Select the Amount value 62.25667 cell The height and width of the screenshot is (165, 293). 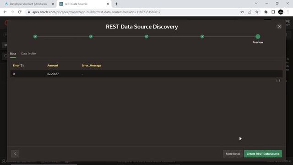(53, 74)
